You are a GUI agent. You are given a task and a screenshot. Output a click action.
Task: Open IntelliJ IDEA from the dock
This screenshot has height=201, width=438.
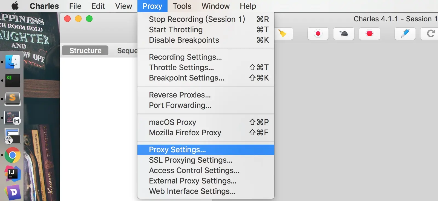pos(13,173)
